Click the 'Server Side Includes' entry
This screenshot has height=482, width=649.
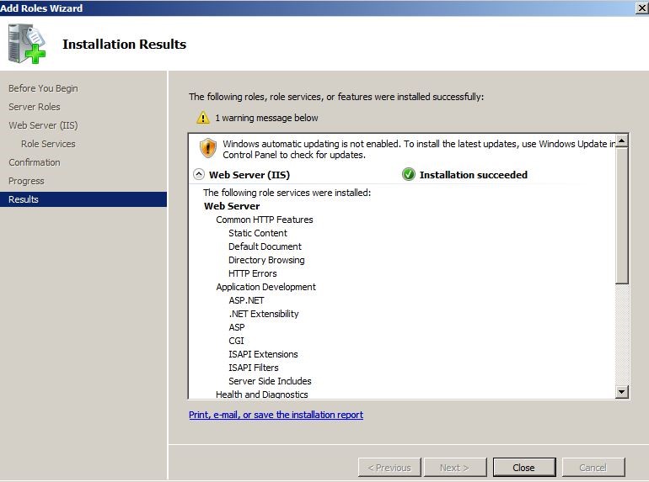pyautogui.click(x=270, y=381)
